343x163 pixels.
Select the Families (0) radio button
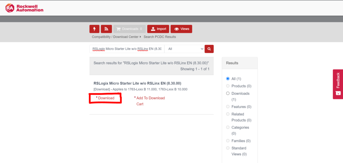(228, 141)
